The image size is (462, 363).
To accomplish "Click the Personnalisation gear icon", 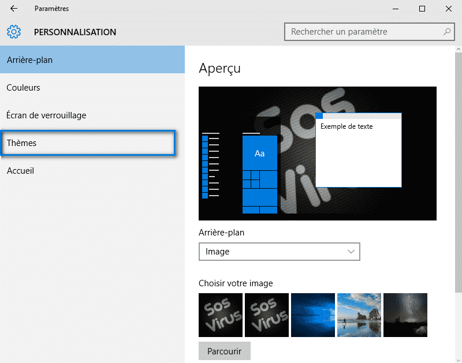I will 14,32.
